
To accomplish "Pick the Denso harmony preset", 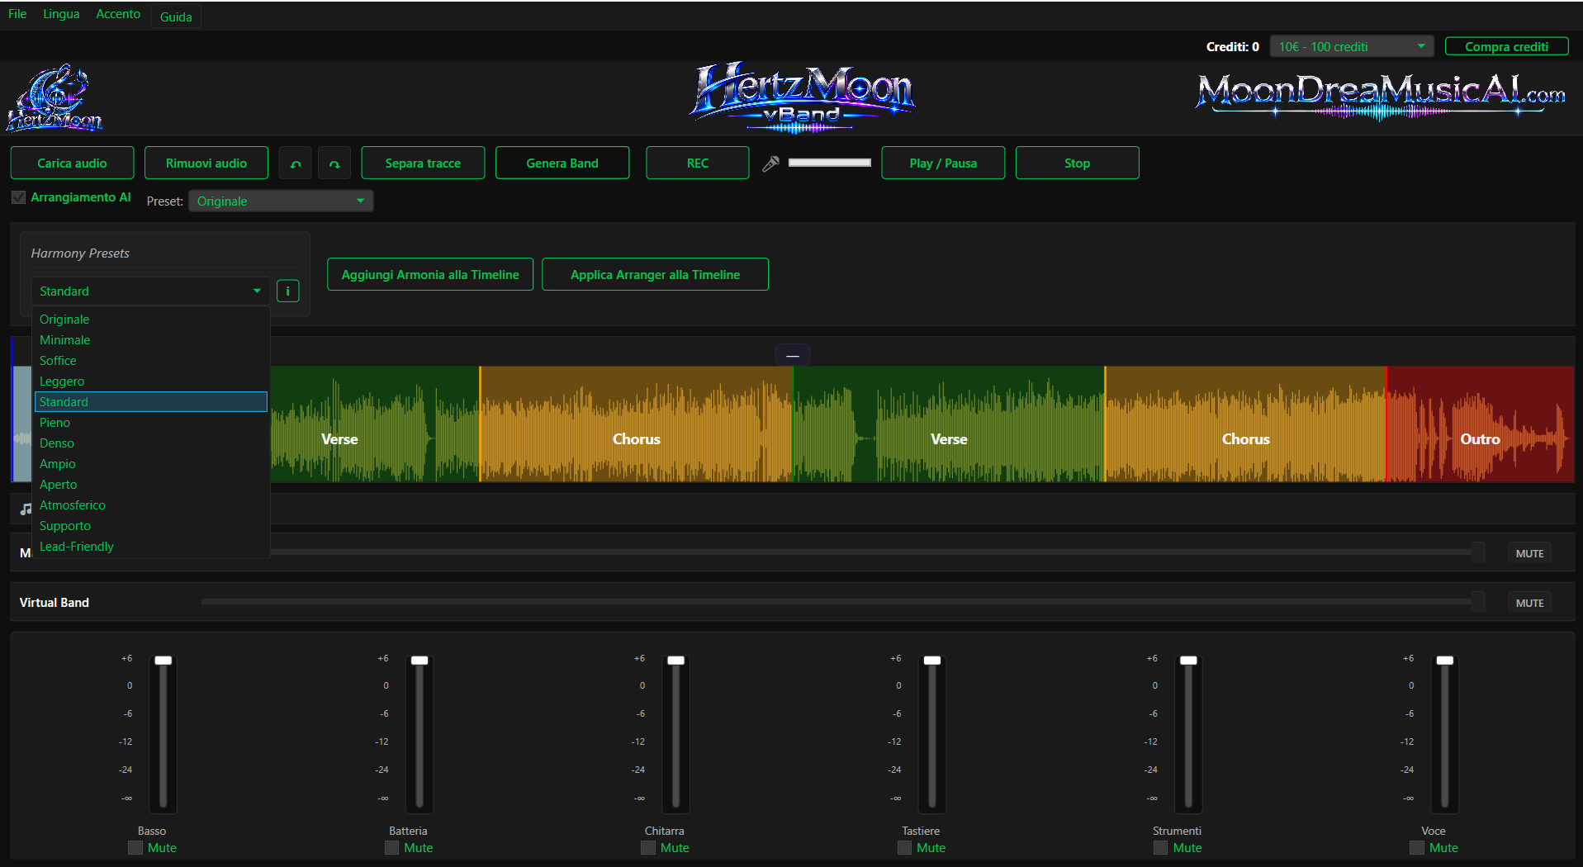I will pos(151,443).
